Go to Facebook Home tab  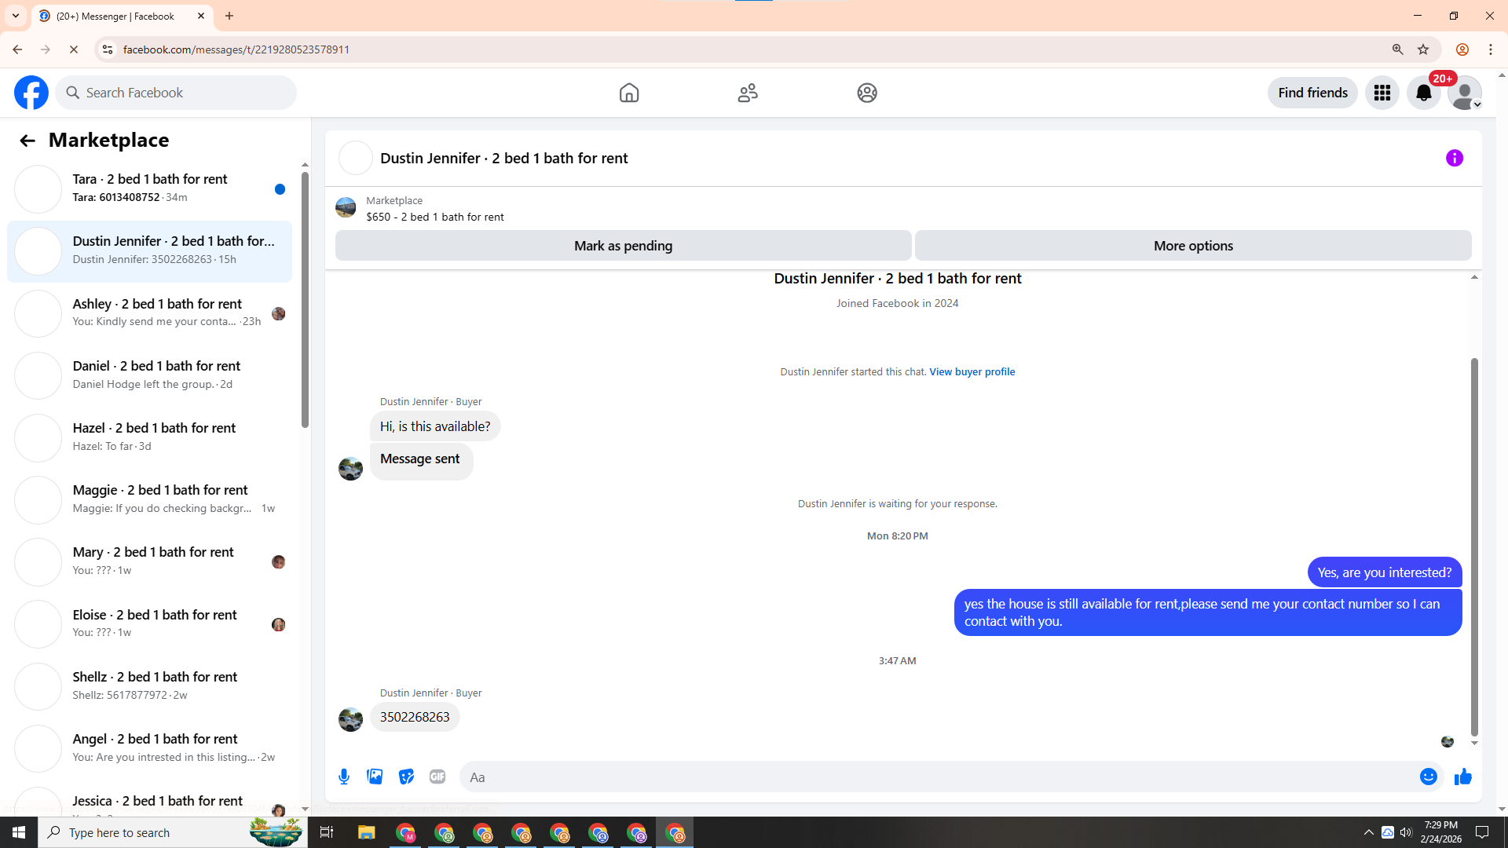coord(628,93)
